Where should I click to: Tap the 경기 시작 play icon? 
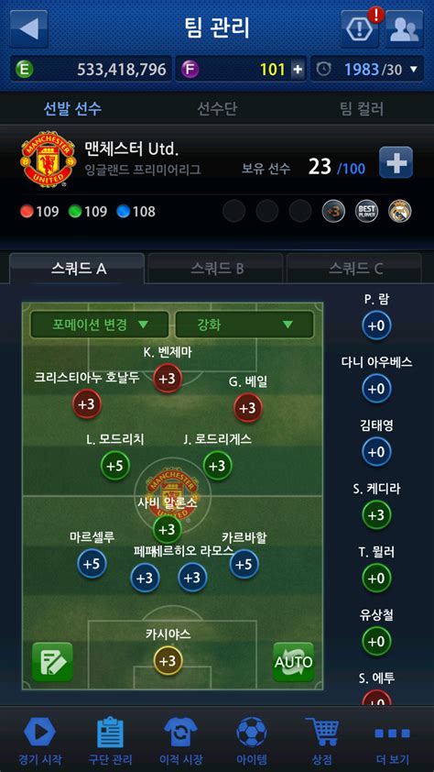click(x=39, y=733)
